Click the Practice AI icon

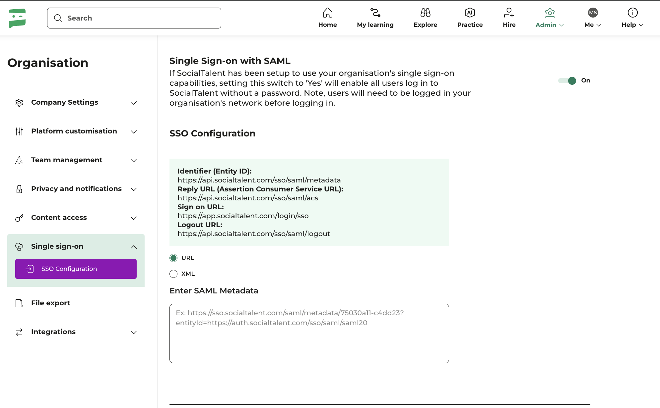click(470, 13)
